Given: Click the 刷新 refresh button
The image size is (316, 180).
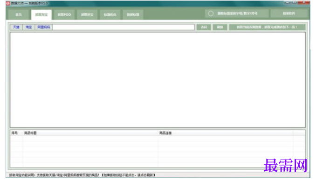Looking at the screenshot, I should pos(220,27).
